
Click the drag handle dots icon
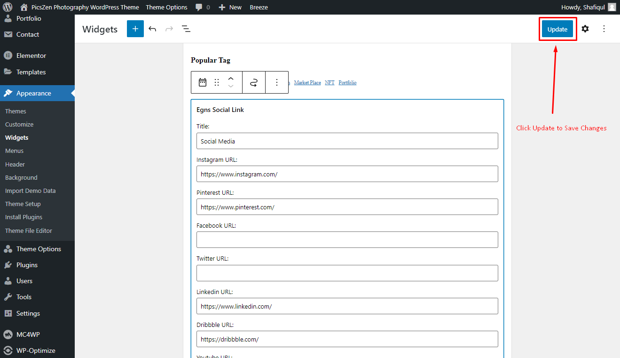click(217, 82)
